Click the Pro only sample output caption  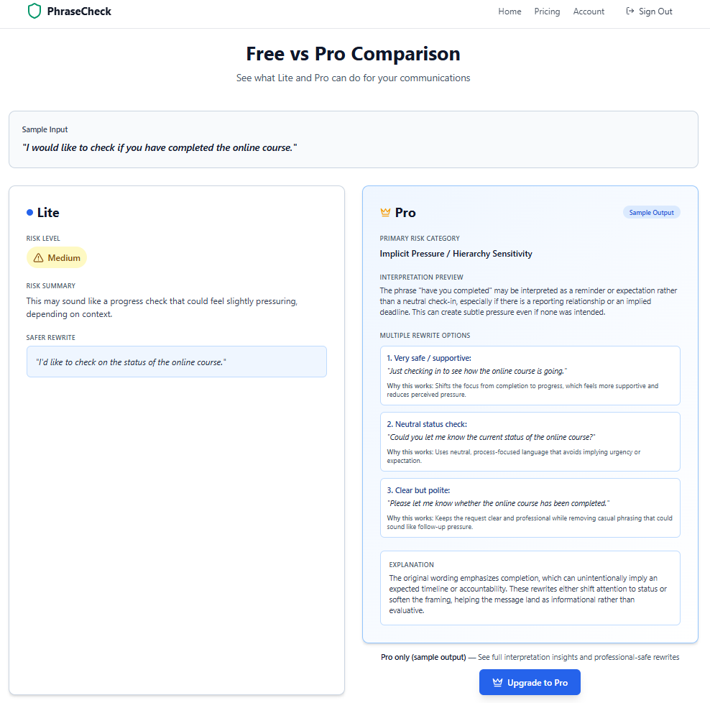[530, 656]
